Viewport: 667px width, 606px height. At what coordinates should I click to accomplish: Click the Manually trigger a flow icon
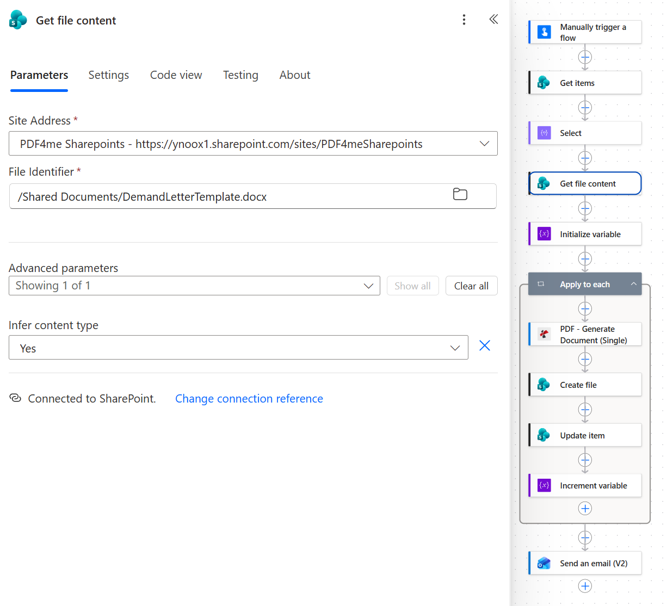click(x=544, y=32)
